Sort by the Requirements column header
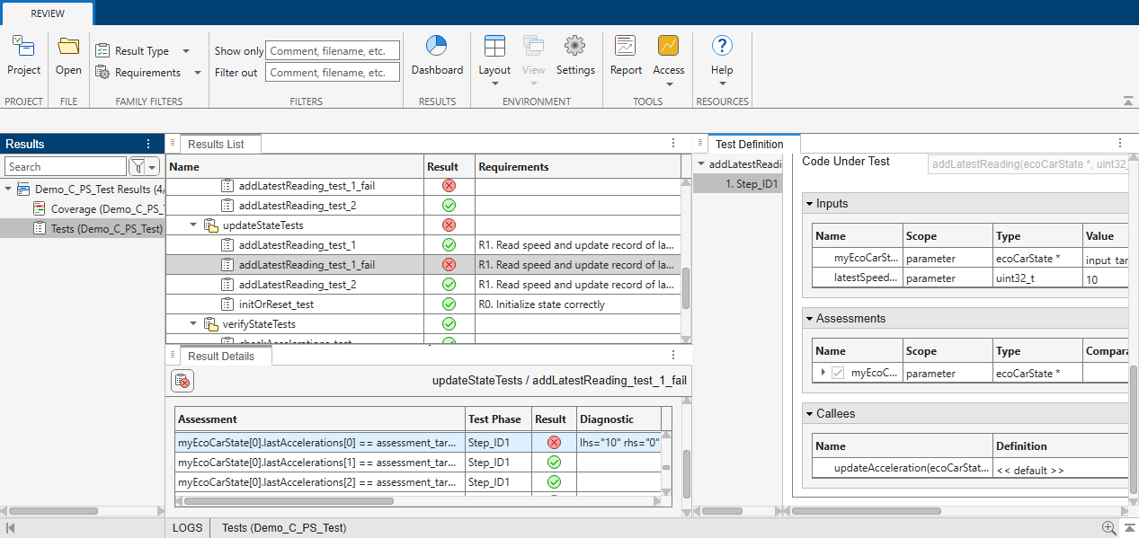This screenshot has height=538, width=1139. 578,166
